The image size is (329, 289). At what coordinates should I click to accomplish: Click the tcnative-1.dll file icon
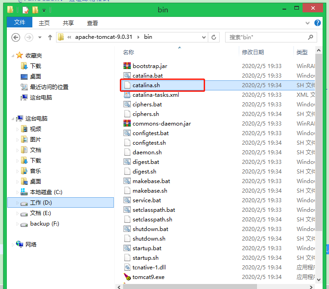click(x=127, y=268)
